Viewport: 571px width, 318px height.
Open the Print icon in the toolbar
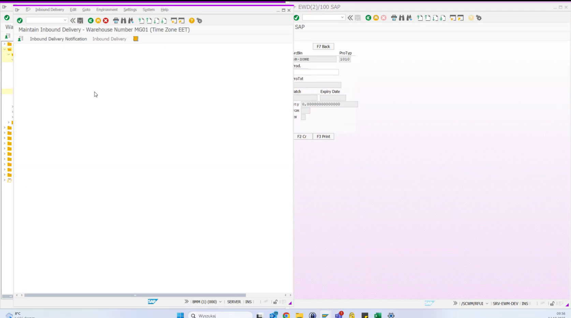click(115, 20)
